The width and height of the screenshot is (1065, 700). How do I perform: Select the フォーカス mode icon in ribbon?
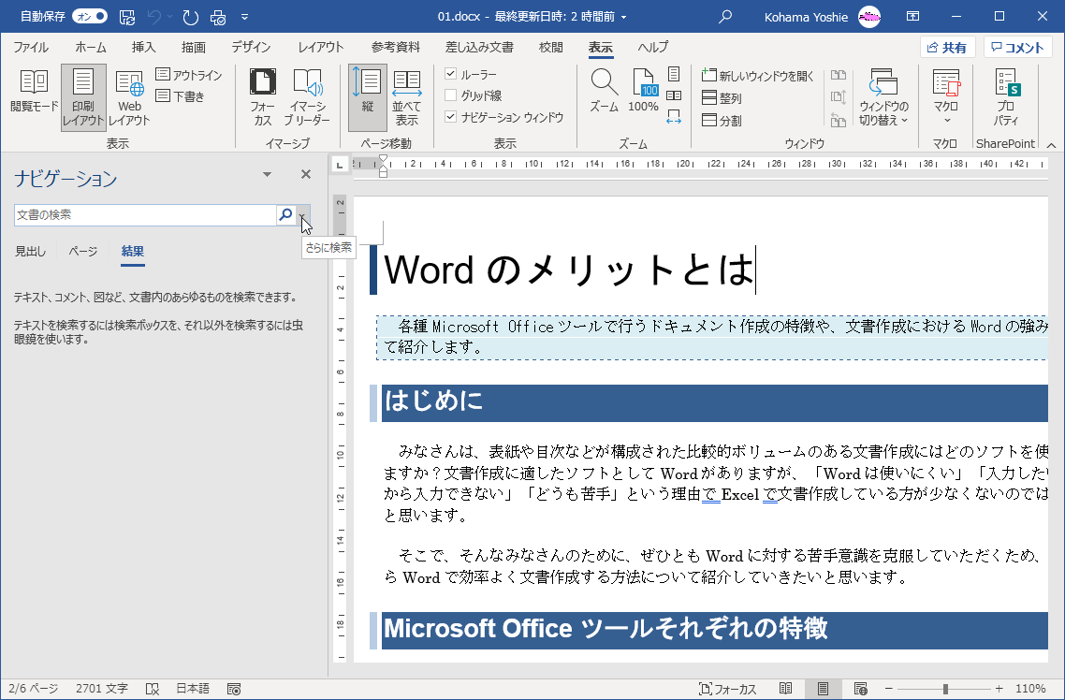pyautogui.click(x=262, y=96)
